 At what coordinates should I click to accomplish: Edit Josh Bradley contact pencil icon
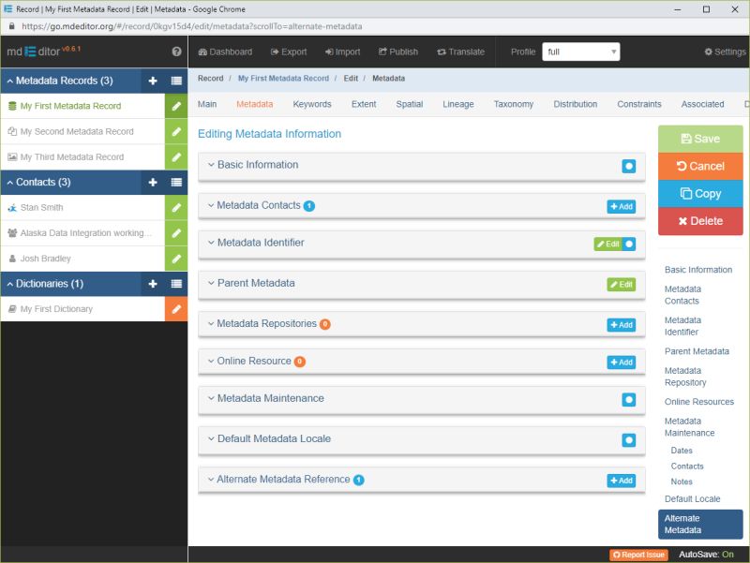tap(176, 259)
